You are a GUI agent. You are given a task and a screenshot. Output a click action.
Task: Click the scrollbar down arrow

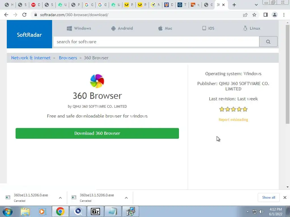[x=287, y=187]
